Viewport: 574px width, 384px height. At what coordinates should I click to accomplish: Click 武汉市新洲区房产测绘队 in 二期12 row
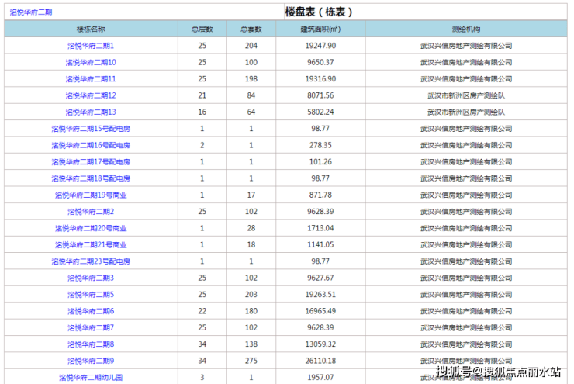pos(466,95)
